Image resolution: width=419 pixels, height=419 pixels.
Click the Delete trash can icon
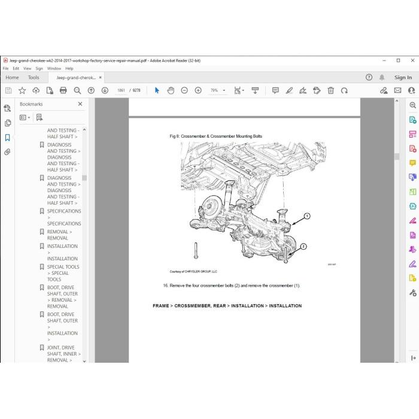pos(330,90)
